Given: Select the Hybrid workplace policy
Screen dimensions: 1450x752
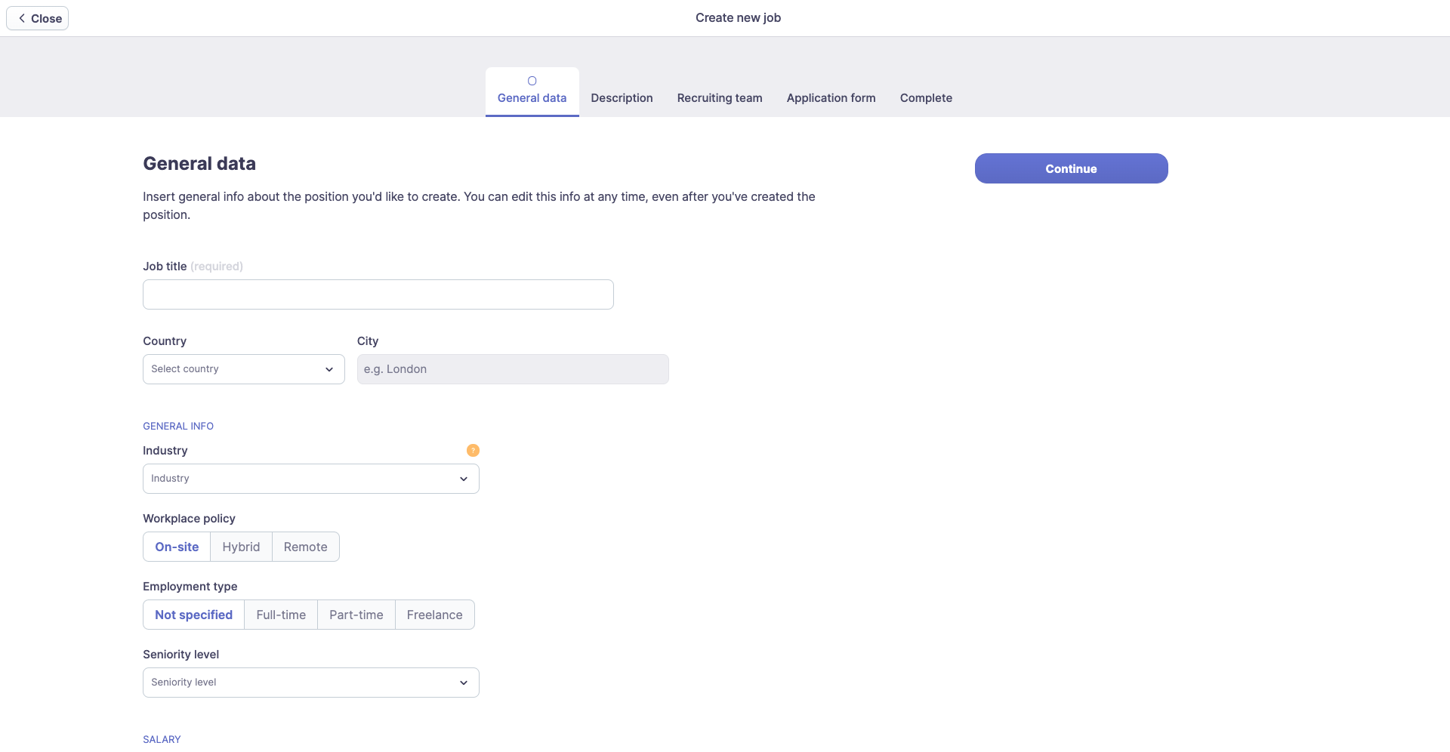Looking at the screenshot, I should (x=241, y=547).
